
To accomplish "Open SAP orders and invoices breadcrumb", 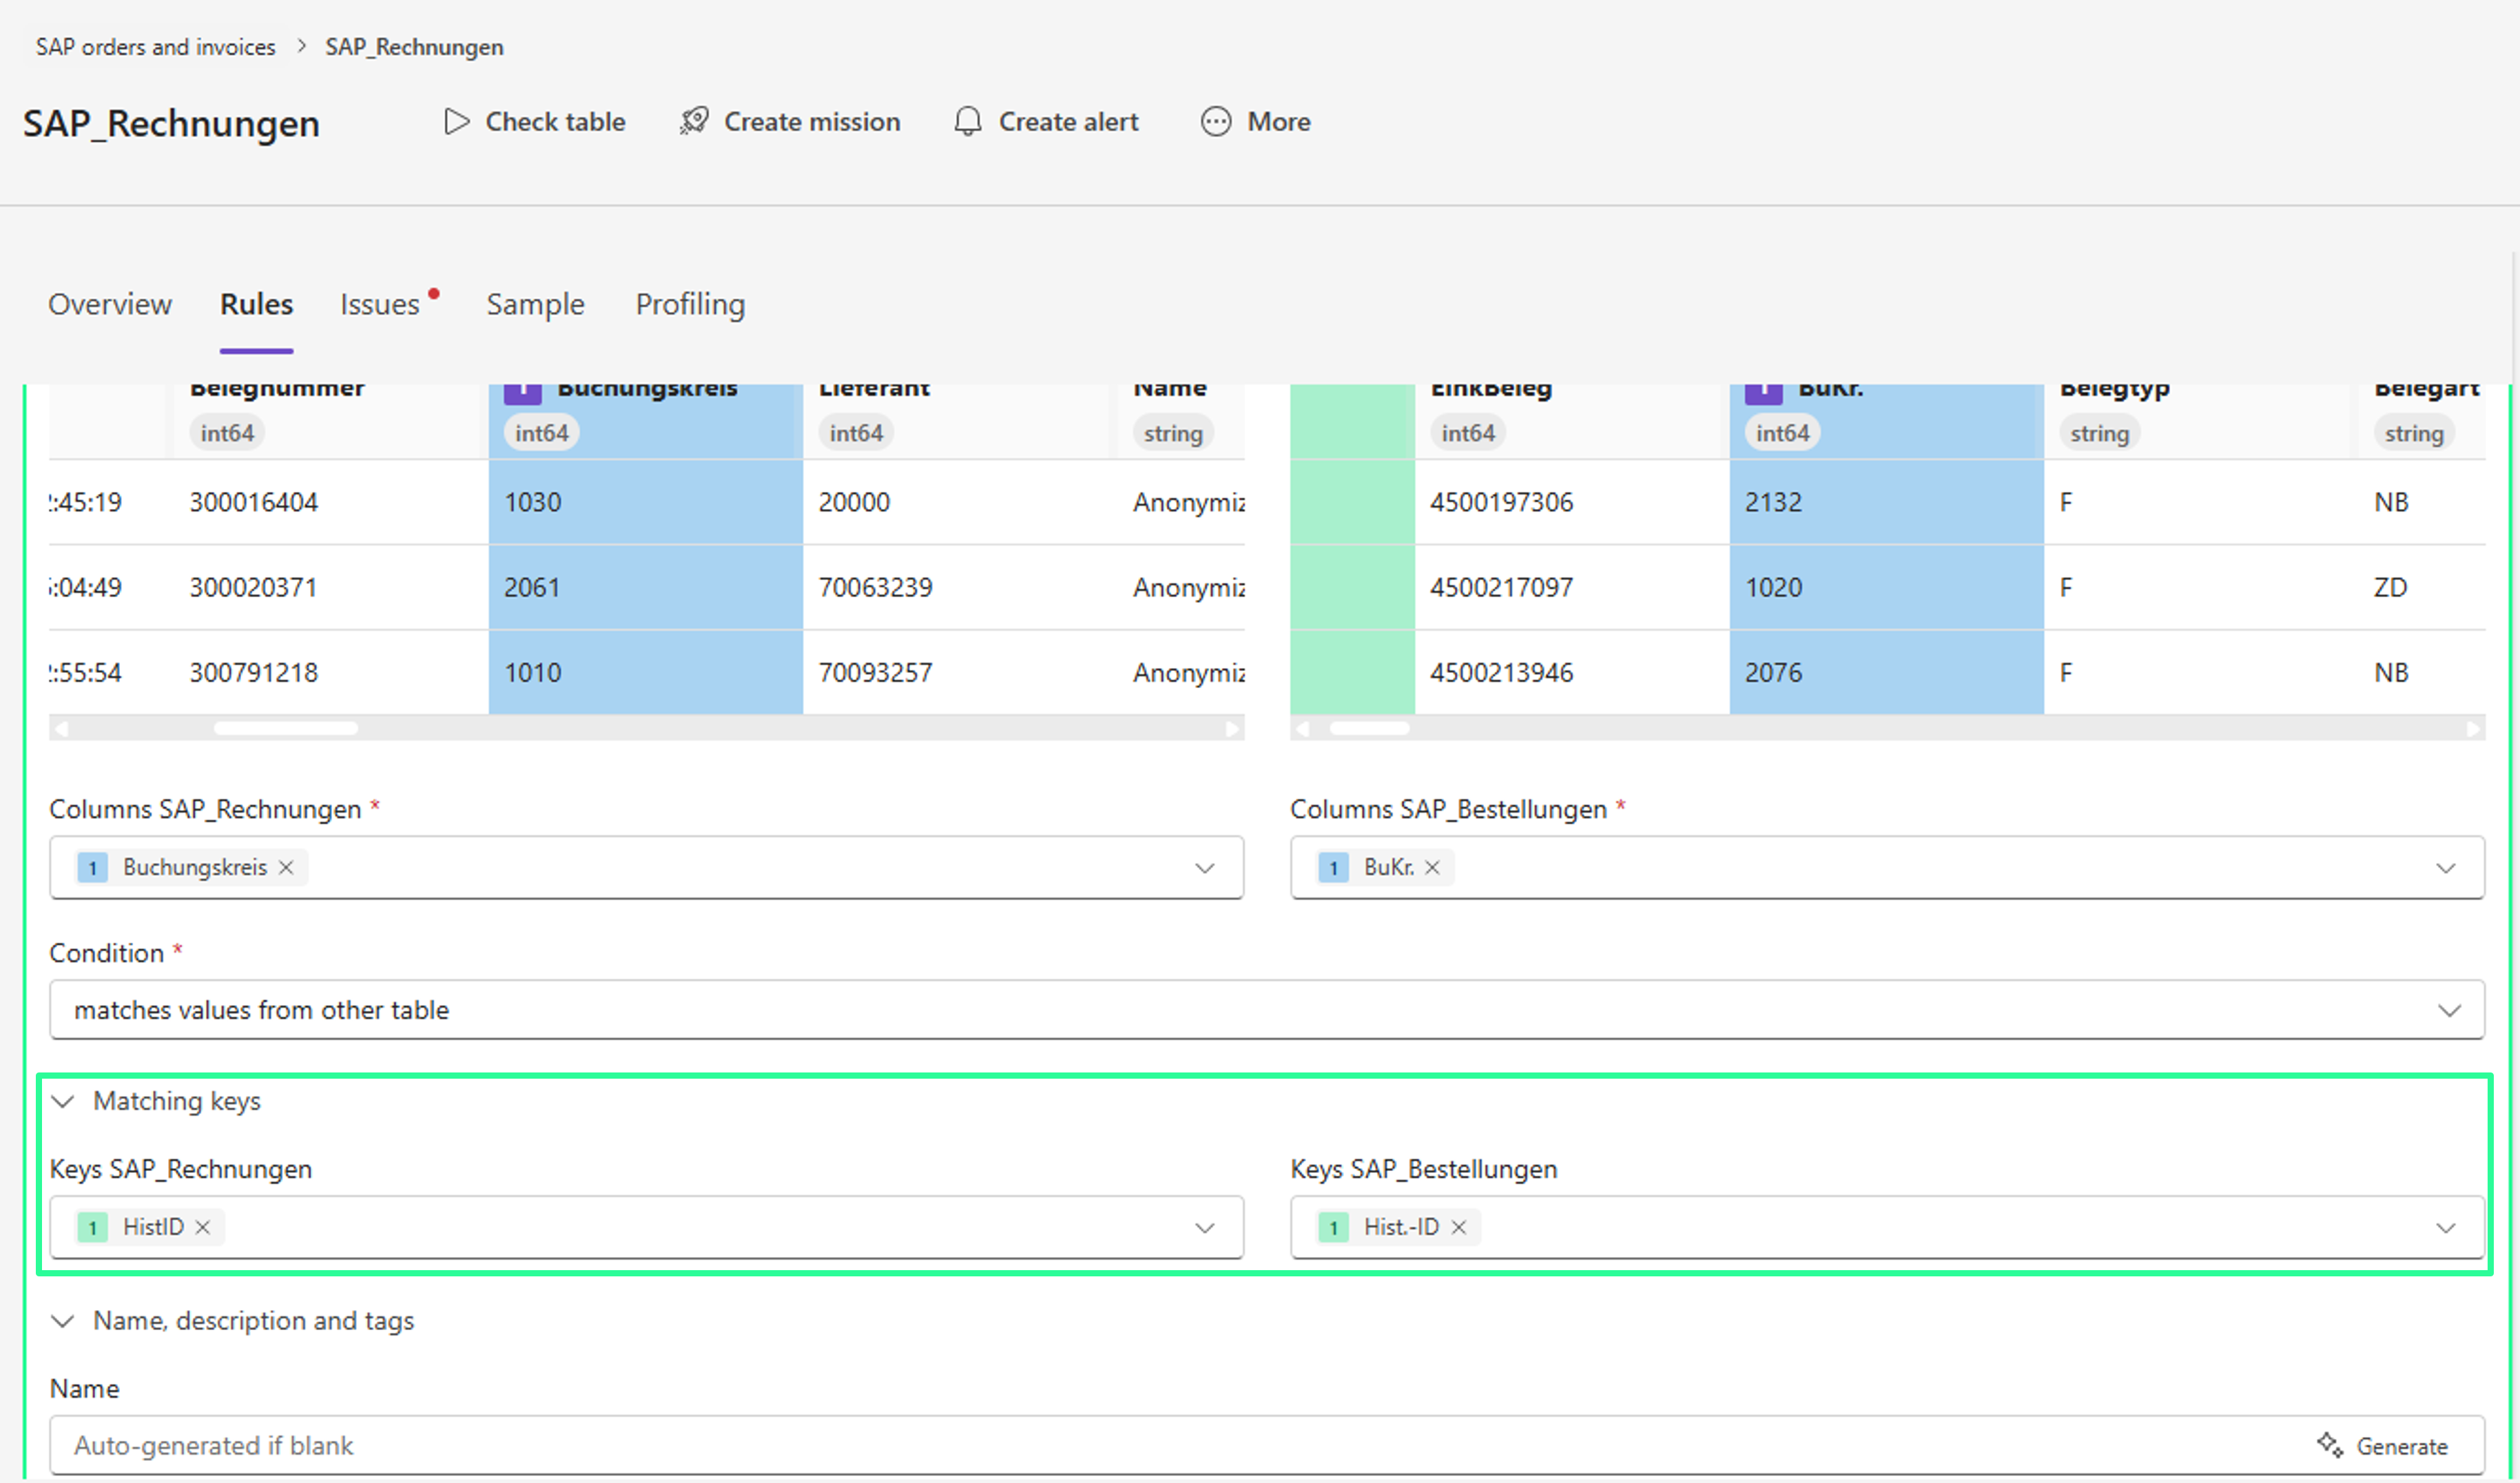I will tap(155, 47).
